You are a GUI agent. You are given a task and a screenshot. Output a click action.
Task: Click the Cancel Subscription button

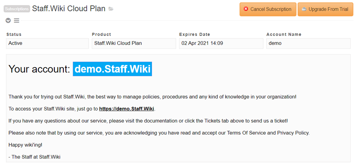[x=268, y=9]
